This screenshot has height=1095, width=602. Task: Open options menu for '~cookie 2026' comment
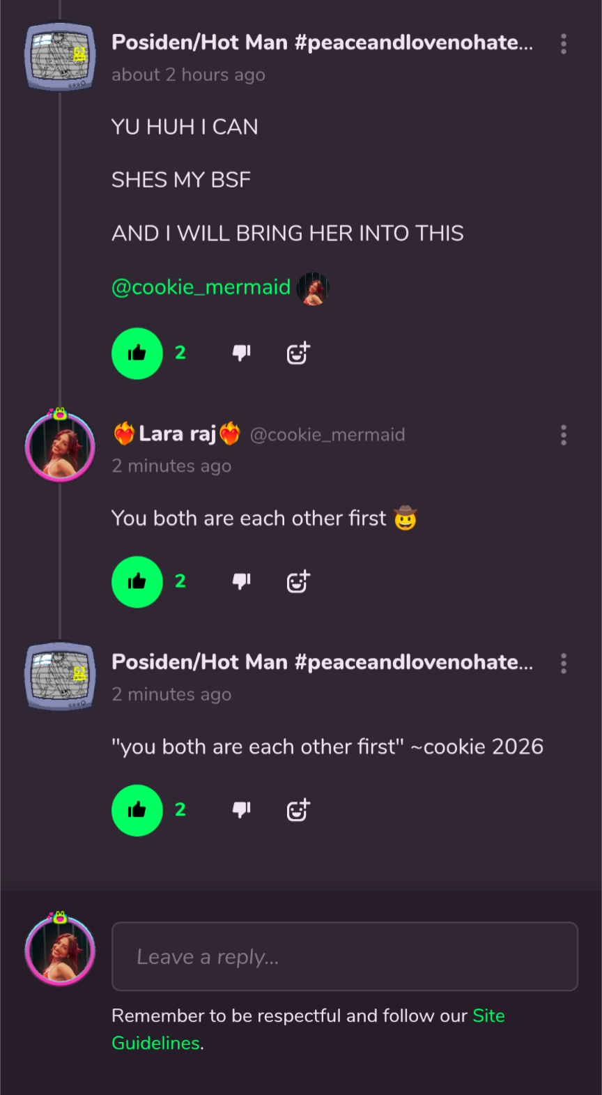[564, 664]
